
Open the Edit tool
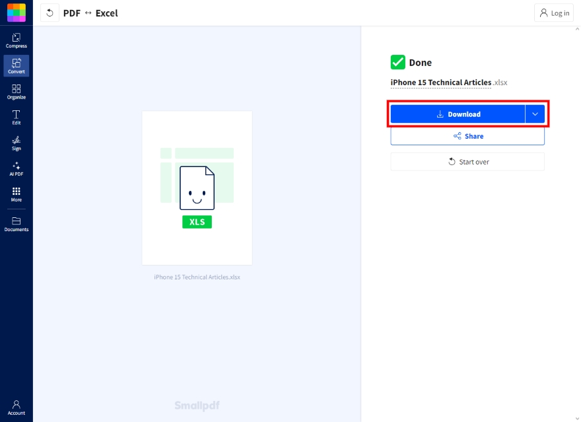coord(16,117)
